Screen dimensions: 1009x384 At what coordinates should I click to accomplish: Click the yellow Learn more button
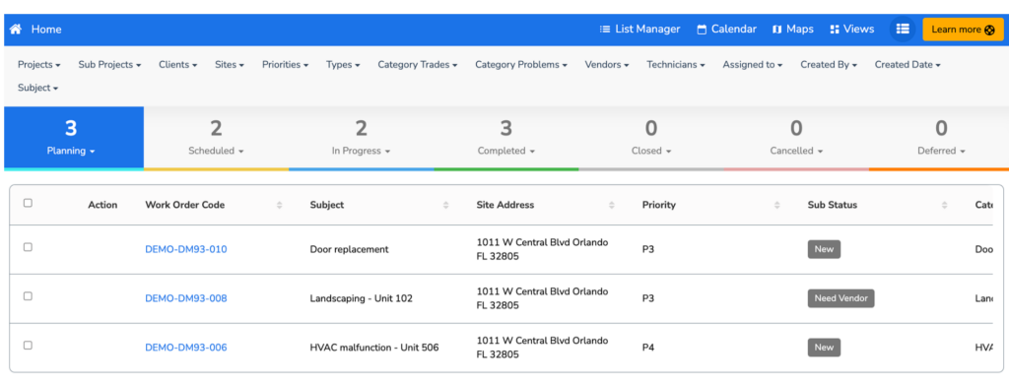click(963, 30)
